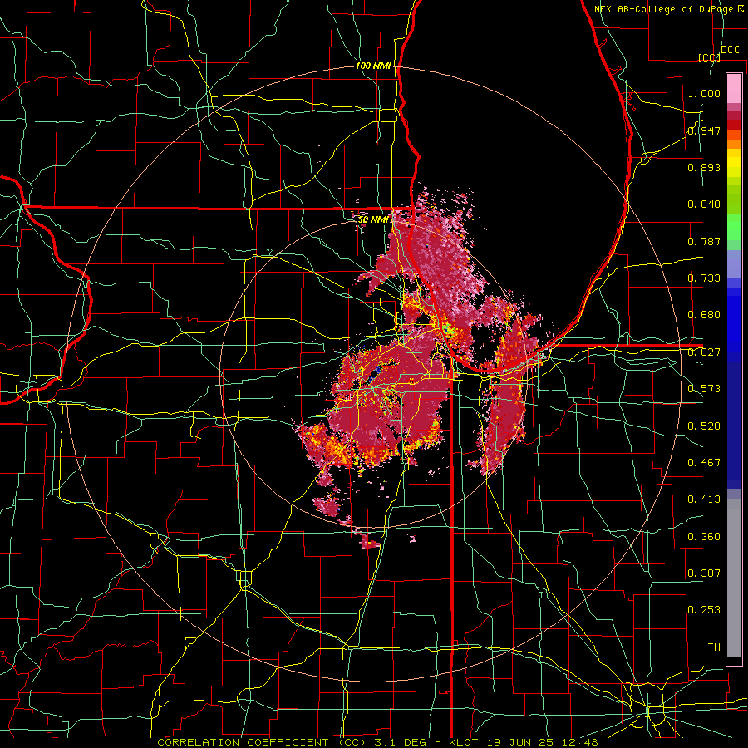Click the TH threshold label on the legend
The image size is (748, 748).
tap(714, 647)
